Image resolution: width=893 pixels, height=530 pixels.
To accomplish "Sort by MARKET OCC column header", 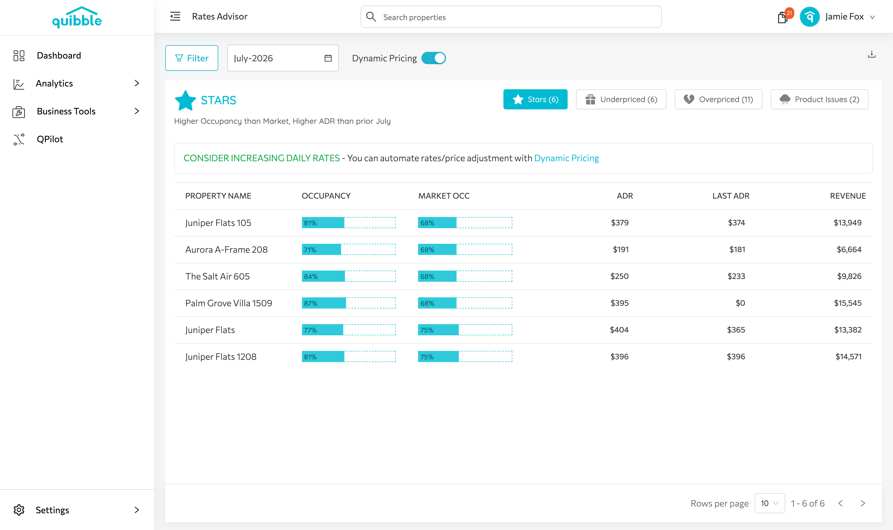I will point(444,196).
